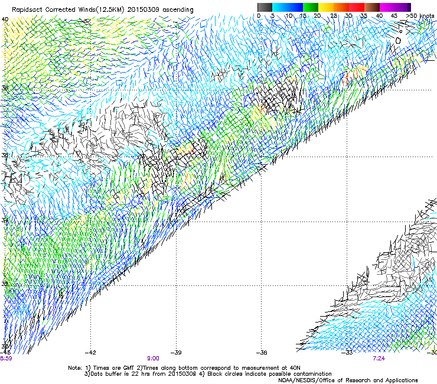
Task: Click the '20150309 ascending' date text in title
Action: tap(160, 10)
